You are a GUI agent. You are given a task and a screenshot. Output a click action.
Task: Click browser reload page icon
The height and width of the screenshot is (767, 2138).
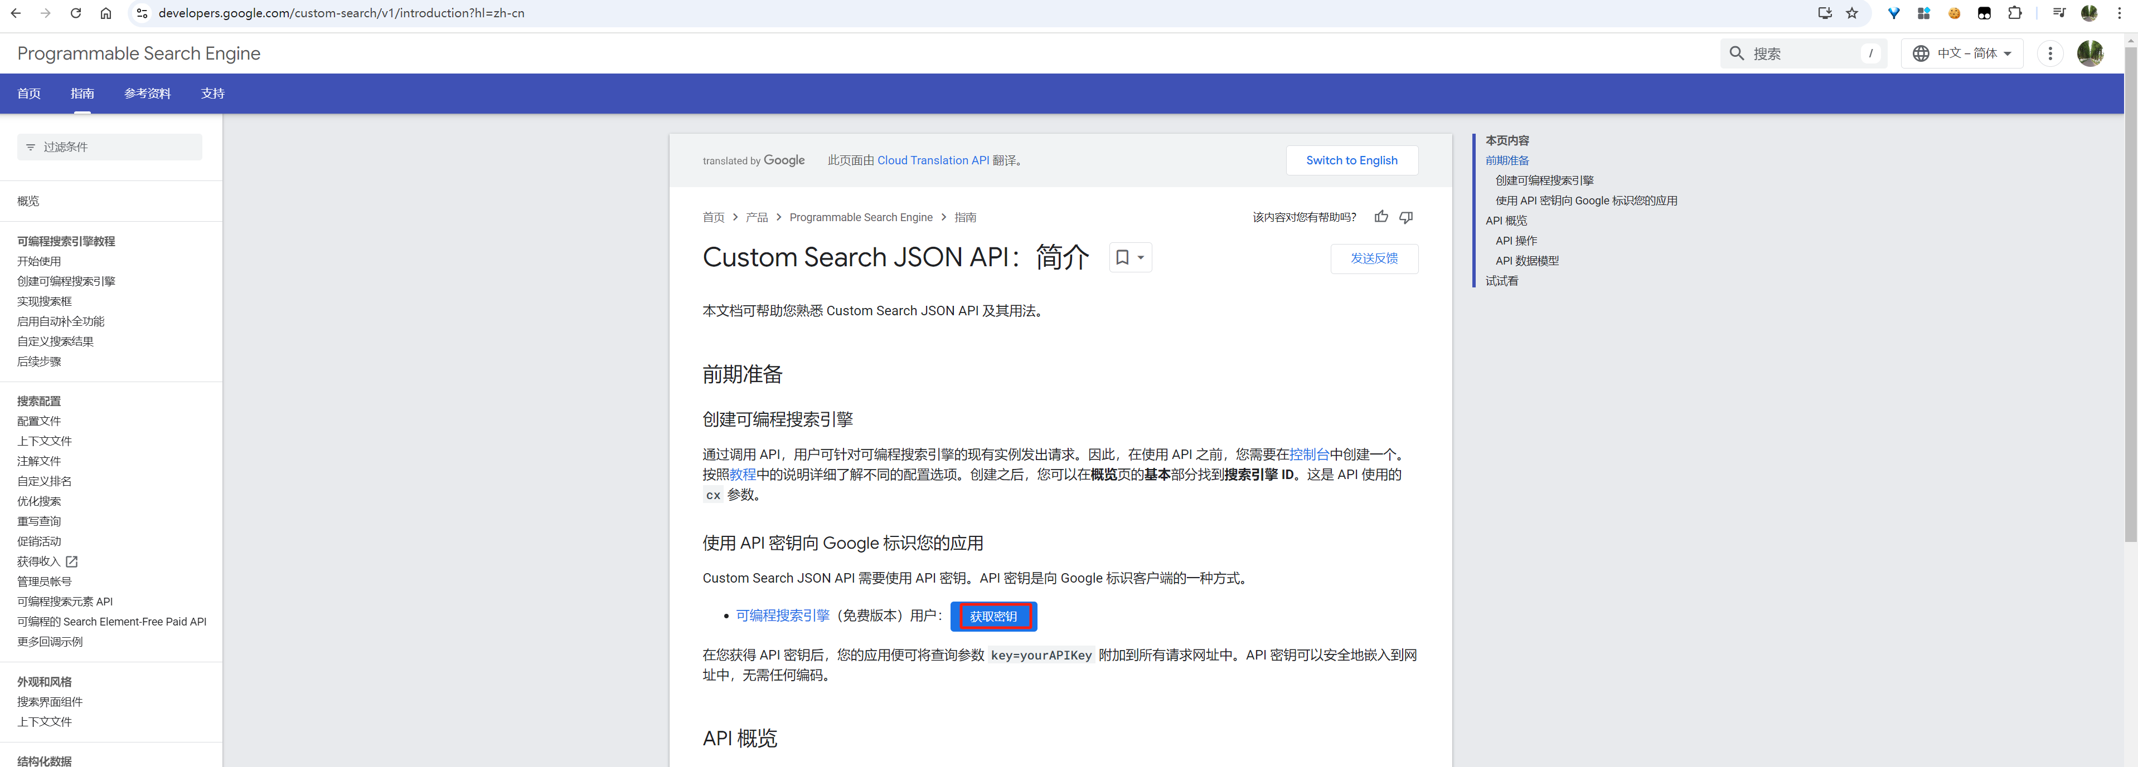75,13
